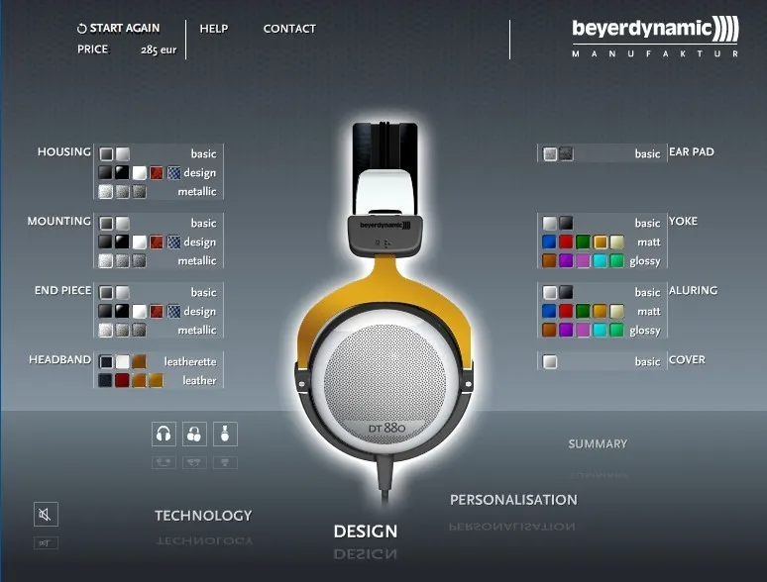Toggle the mute sound speaker icon
The image size is (767, 582).
(46, 514)
